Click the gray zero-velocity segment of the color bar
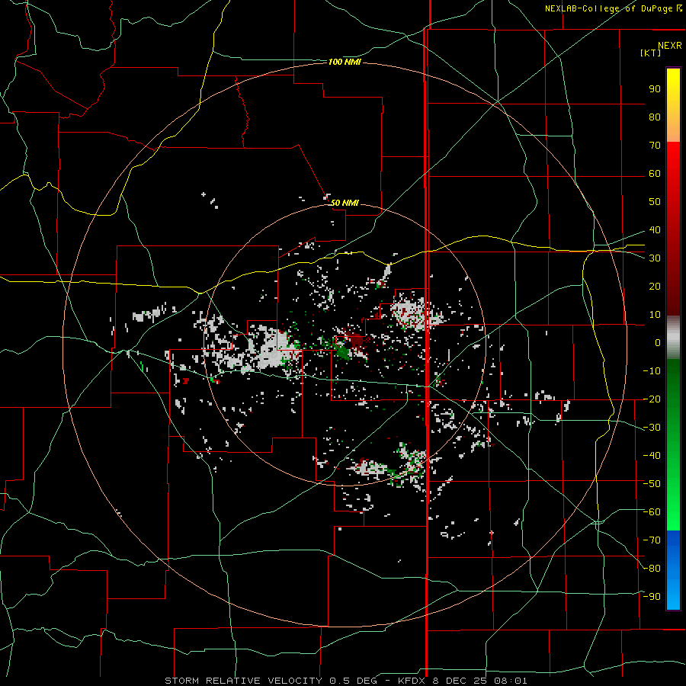686x686 pixels. (x=673, y=338)
